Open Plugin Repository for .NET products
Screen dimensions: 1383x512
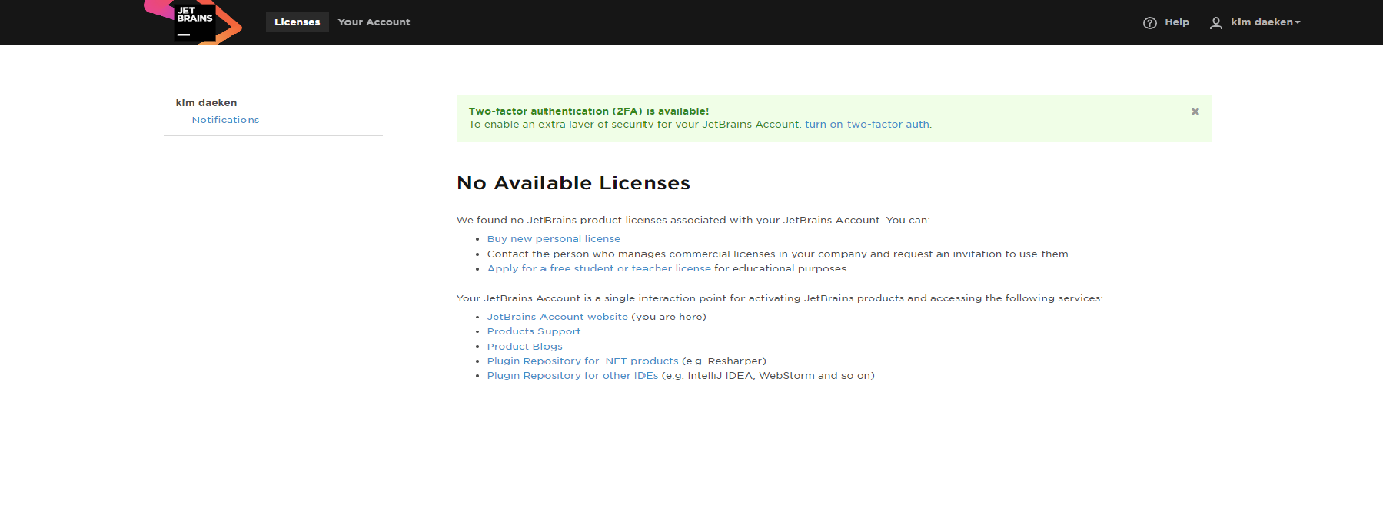pyautogui.click(x=583, y=361)
